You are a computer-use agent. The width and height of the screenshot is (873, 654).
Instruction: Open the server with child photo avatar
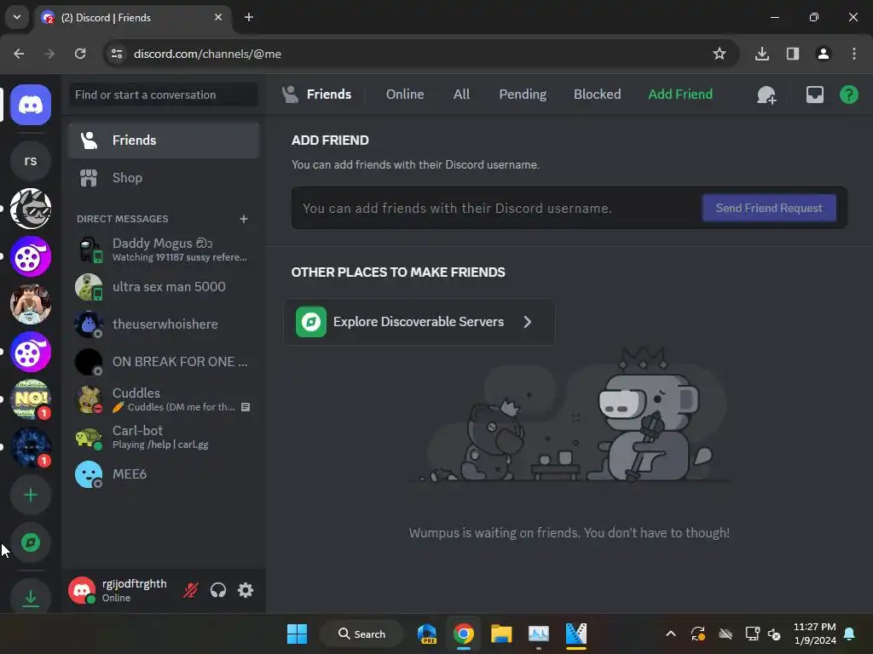31,304
